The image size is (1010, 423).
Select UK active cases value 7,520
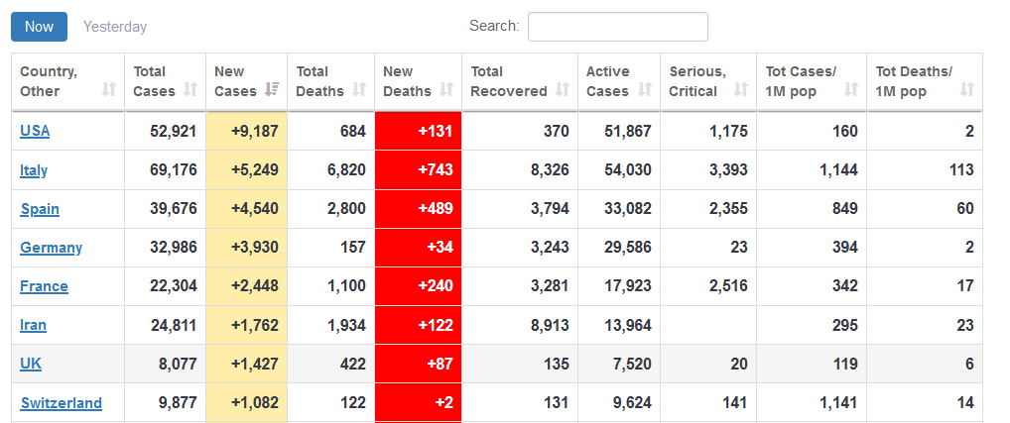tap(631, 364)
